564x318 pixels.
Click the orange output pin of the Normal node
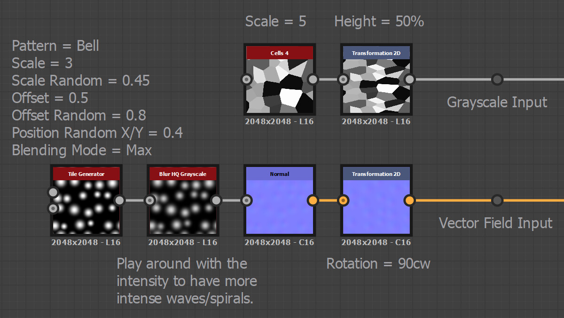[313, 200]
